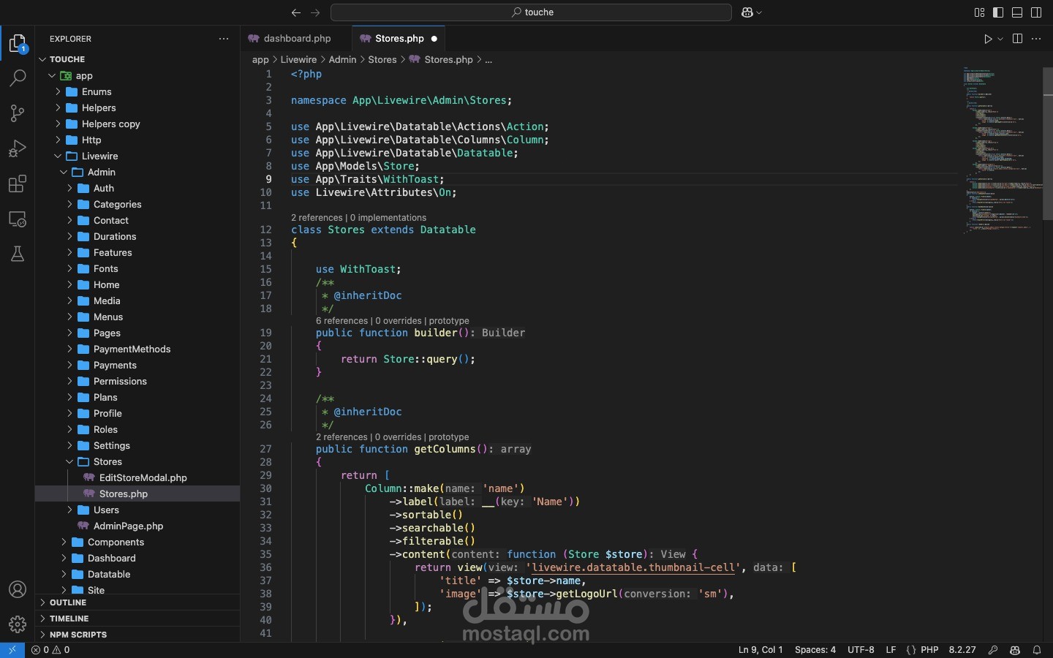The width and height of the screenshot is (1053, 658).
Task: Open the Source Control view
Action: pos(18,113)
